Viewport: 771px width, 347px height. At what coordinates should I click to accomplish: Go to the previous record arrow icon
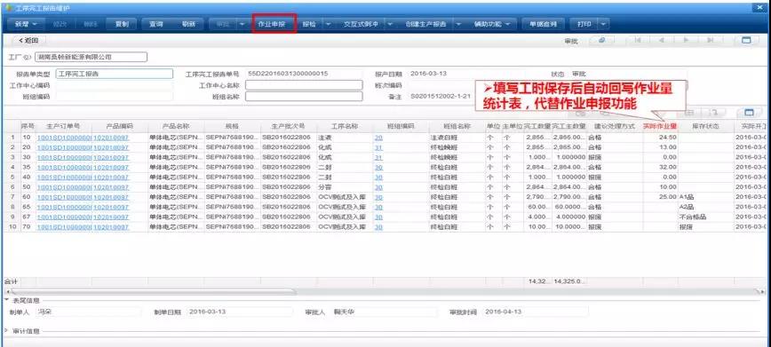662,41
